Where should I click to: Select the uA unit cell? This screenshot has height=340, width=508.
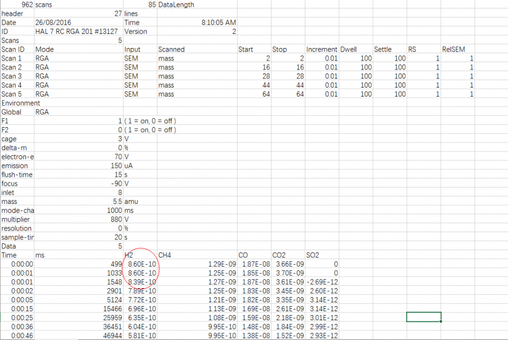coord(141,165)
